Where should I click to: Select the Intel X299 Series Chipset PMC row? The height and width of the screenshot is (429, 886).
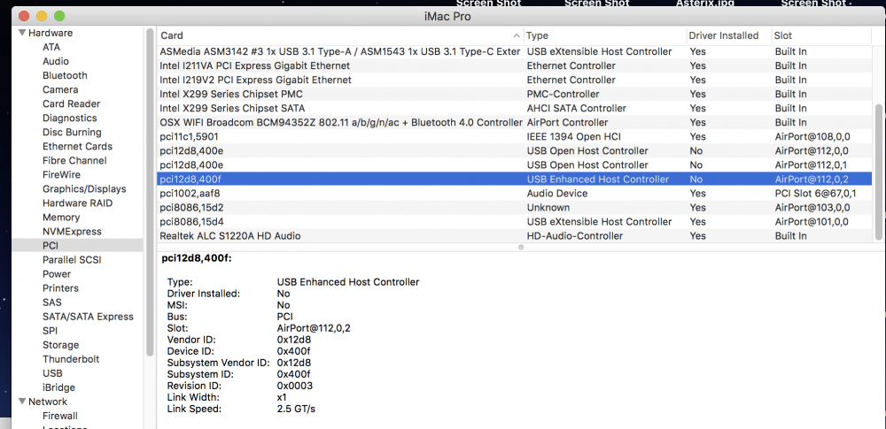coord(515,94)
